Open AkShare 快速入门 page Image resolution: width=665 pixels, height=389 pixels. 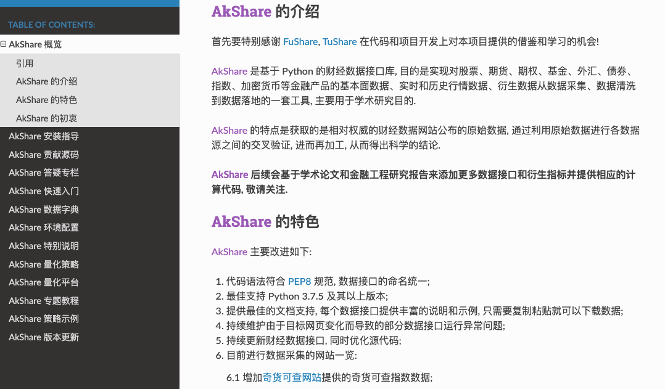(x=44, y=191)
